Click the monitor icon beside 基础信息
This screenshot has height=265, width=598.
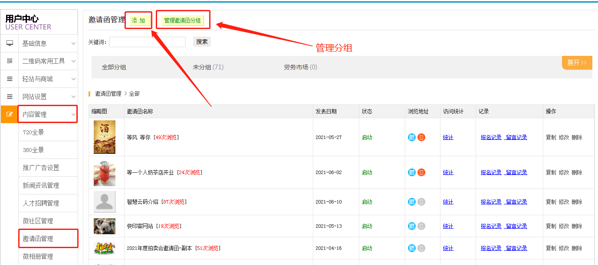point(10,43)
